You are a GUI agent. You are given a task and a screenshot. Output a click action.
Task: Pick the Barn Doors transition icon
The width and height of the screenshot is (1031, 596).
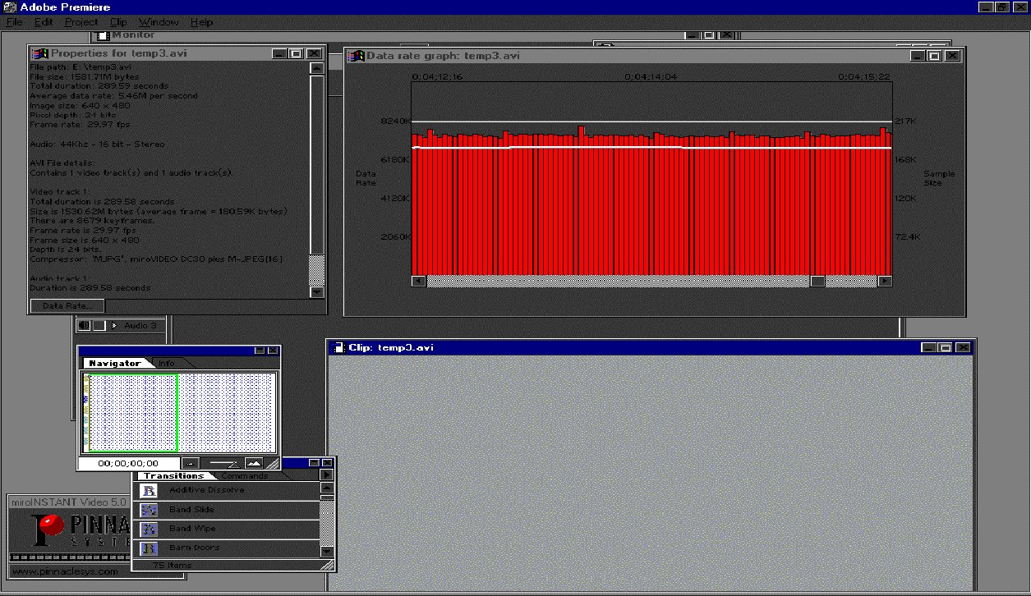pos(149,548)
